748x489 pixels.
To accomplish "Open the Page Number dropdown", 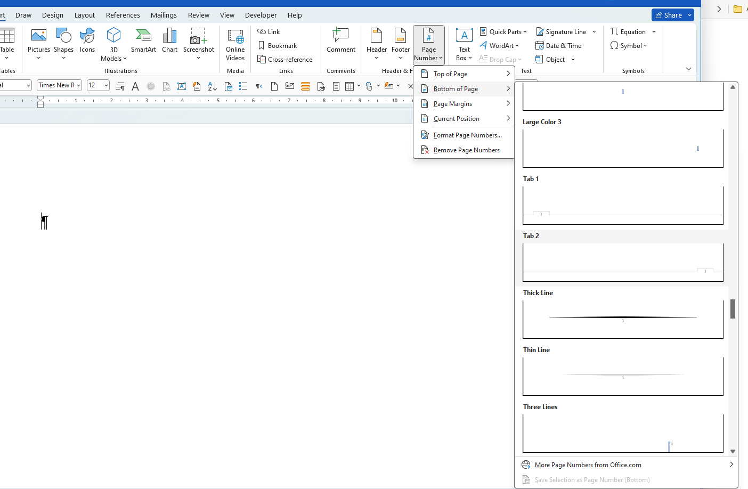I will (428, 45).
